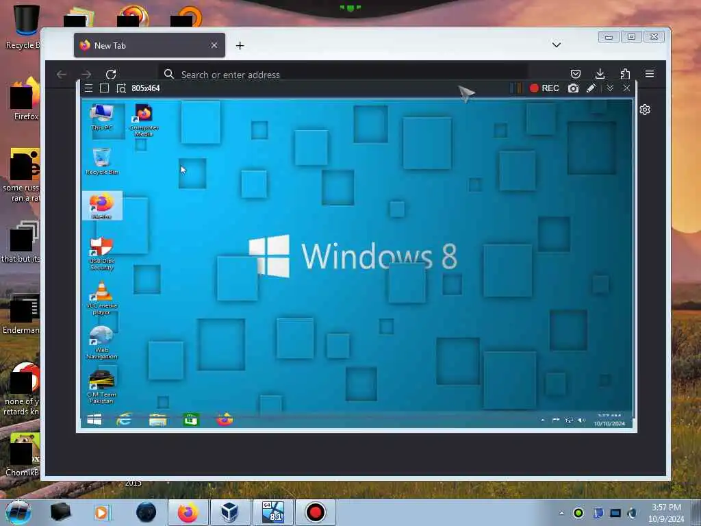Open Firefox on the host taskbar
Viewport: 701px width, 526px height.
coord(188,512)
